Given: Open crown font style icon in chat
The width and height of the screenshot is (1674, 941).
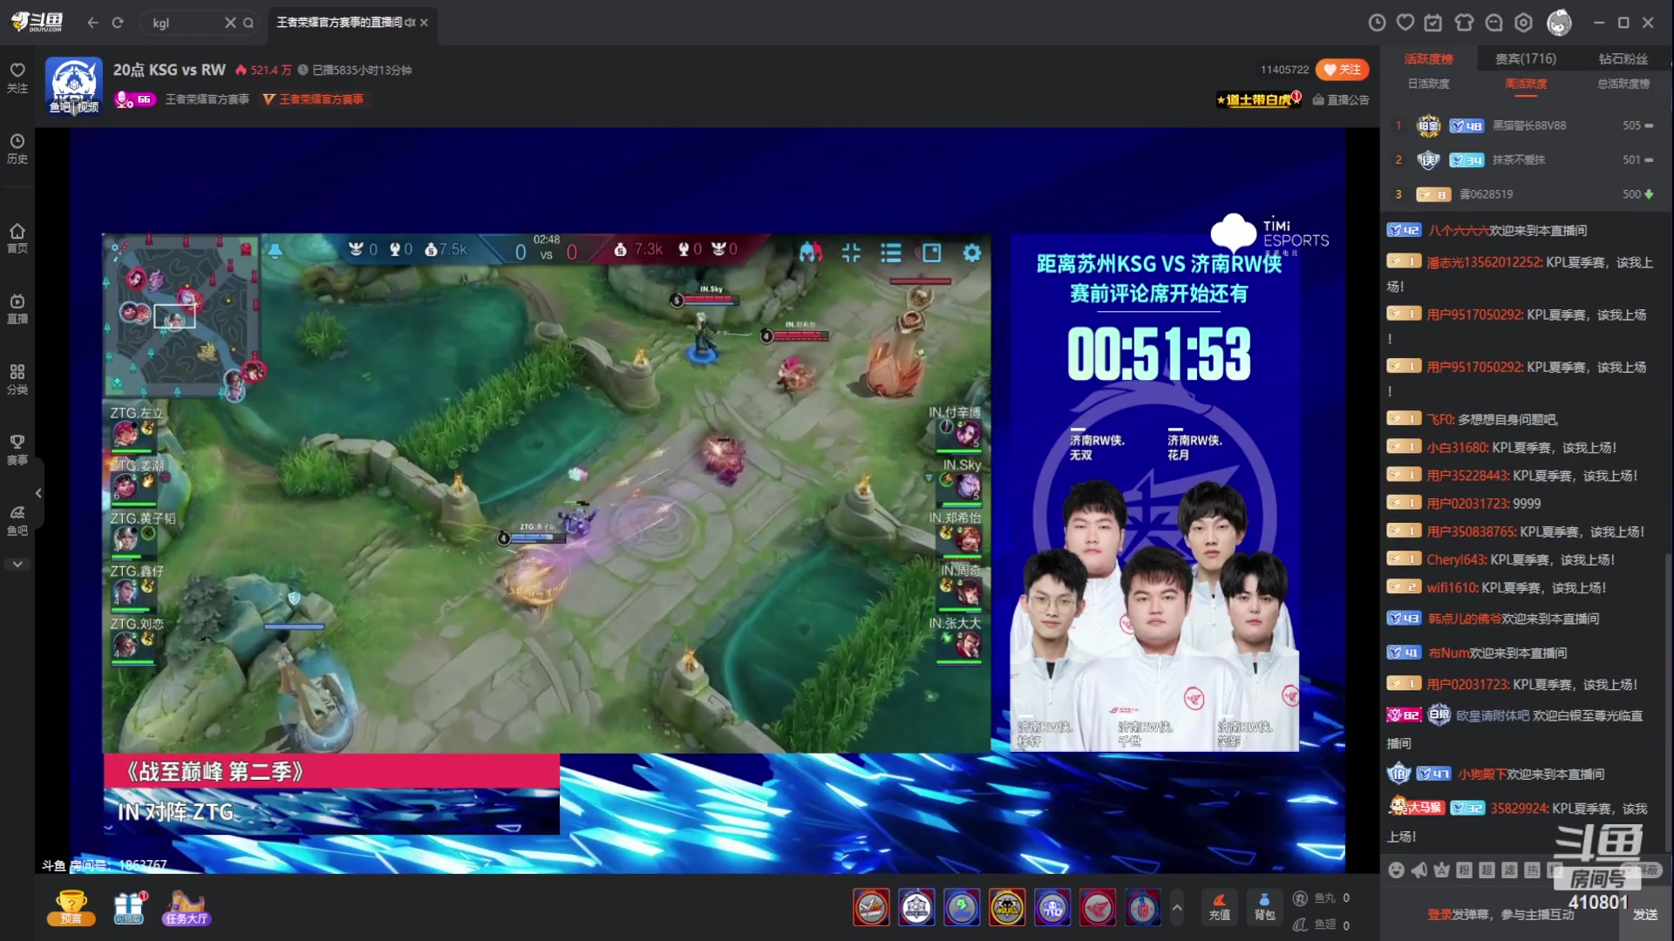Looking at the screenshot, I should (1442, 870).
